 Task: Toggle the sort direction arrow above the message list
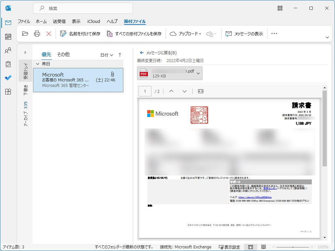pyautogui.click(x=120, y=55)
